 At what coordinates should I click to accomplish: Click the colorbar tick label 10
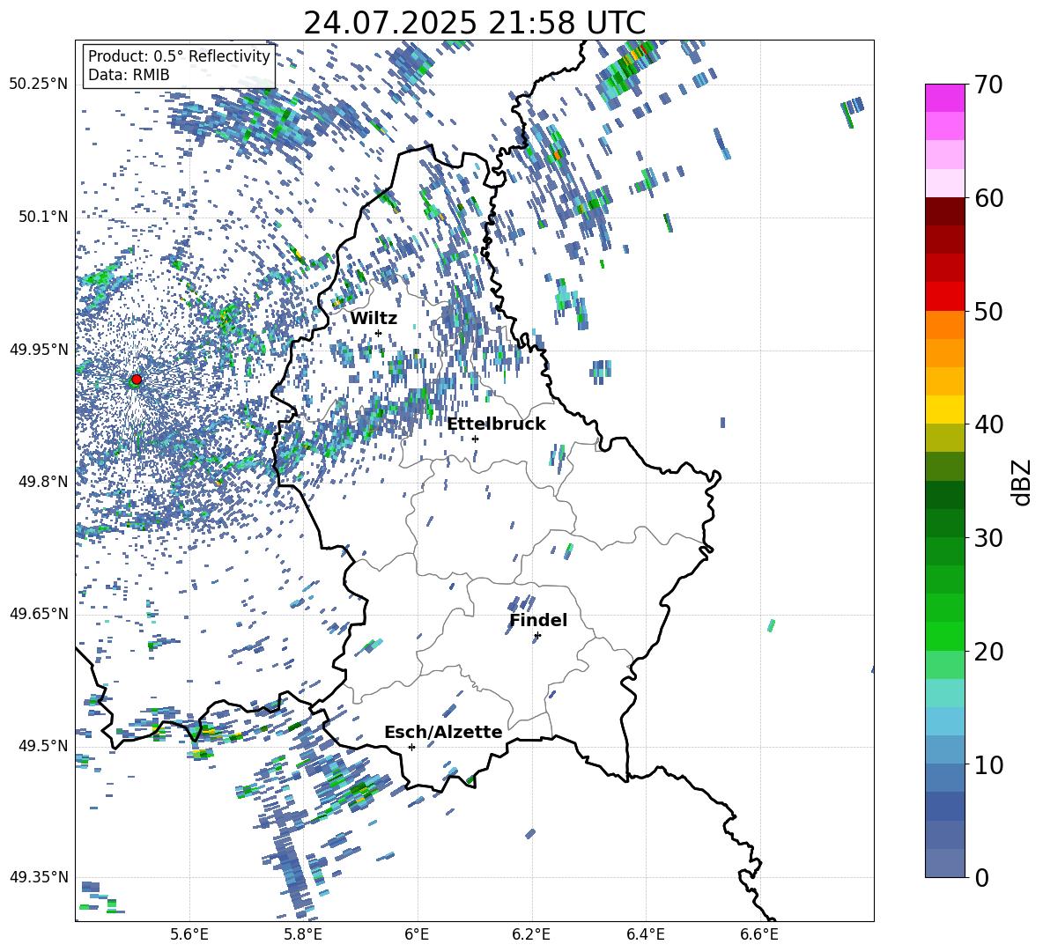tap(988, 765)
